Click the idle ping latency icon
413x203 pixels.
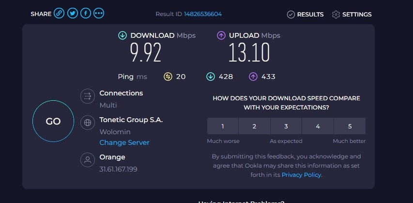(x=168, y=77)
